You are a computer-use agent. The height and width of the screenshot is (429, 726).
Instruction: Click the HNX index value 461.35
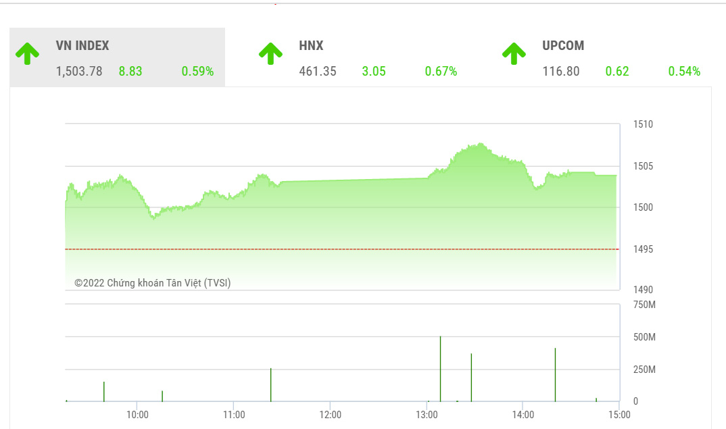tap(318, 71)
